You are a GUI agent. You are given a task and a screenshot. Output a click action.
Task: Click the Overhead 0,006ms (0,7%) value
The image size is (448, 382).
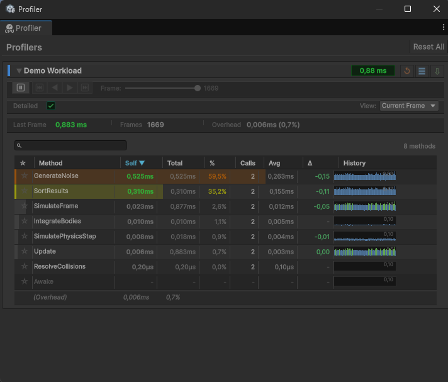click(x=273, y=125)
